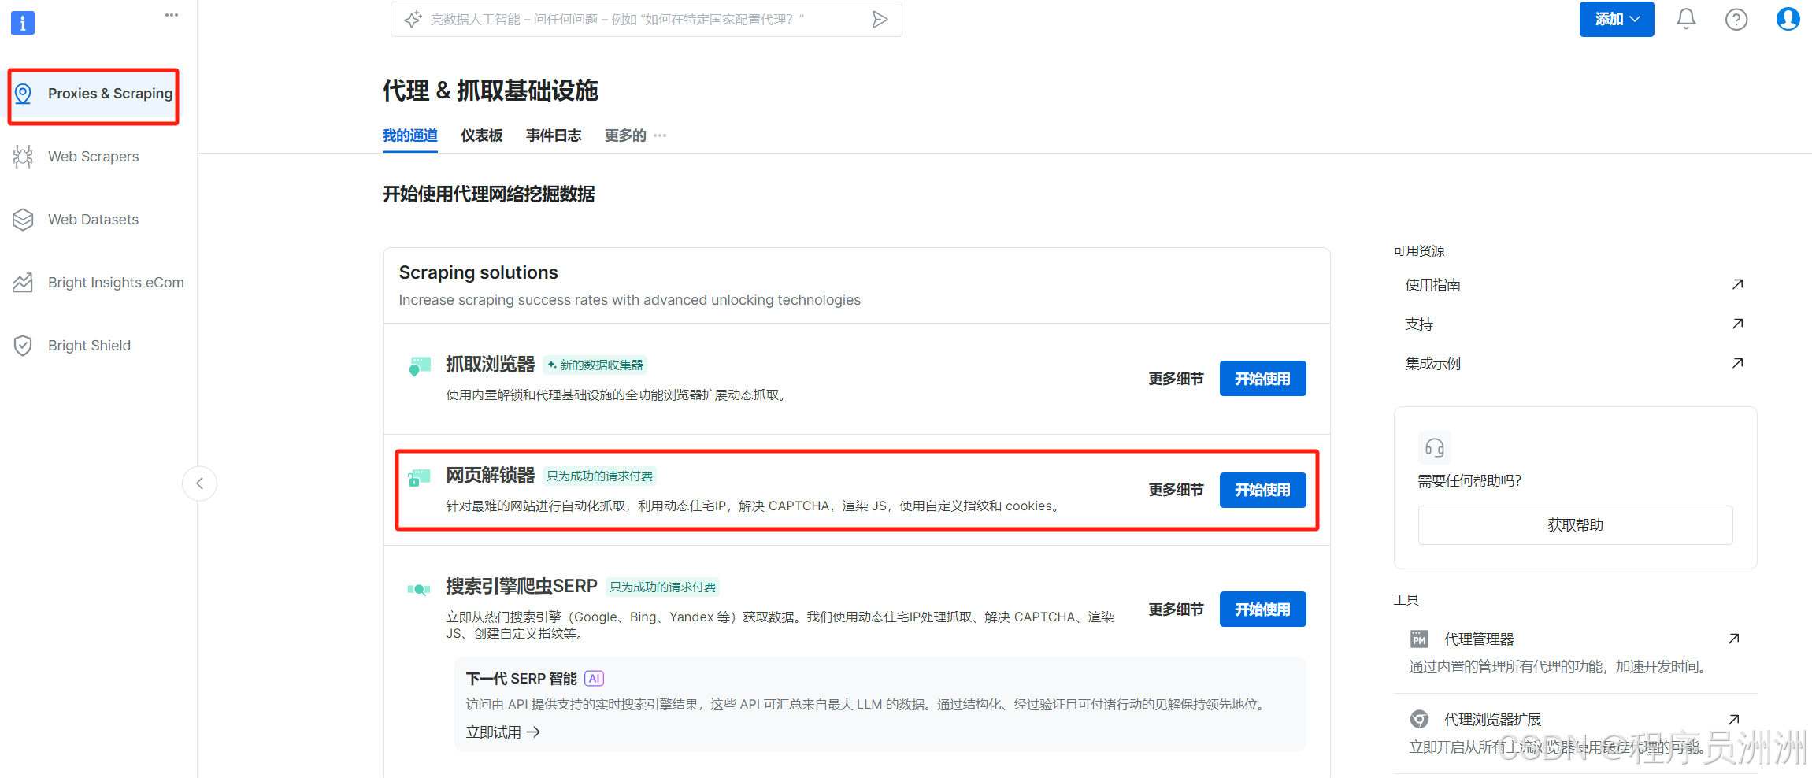This screenshot has width=1812, height=778.
Task: Open the 添加 dropdown button
Action: point(1616,19)
